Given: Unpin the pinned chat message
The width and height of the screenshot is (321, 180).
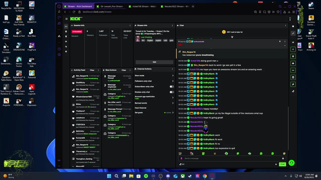Looking at the screenshot, I should (280, 41).
